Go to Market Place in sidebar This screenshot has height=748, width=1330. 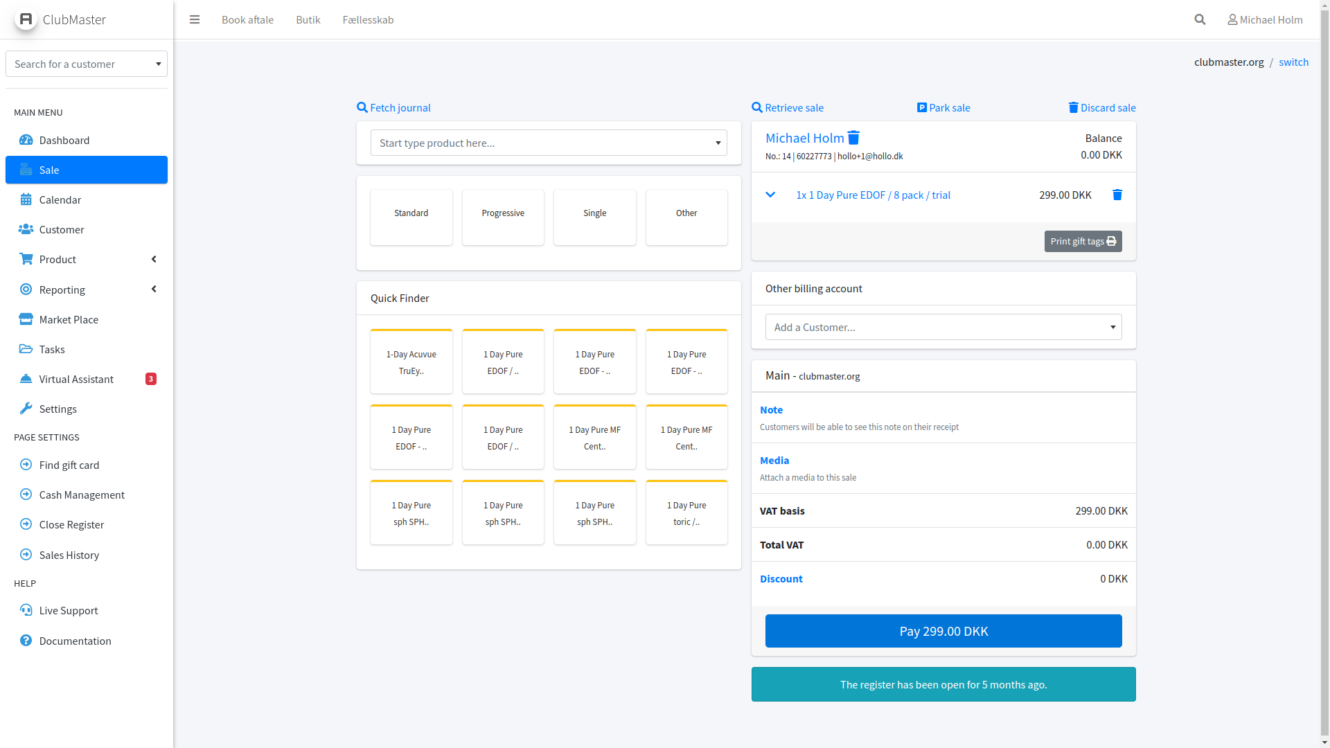click(69, 319)
